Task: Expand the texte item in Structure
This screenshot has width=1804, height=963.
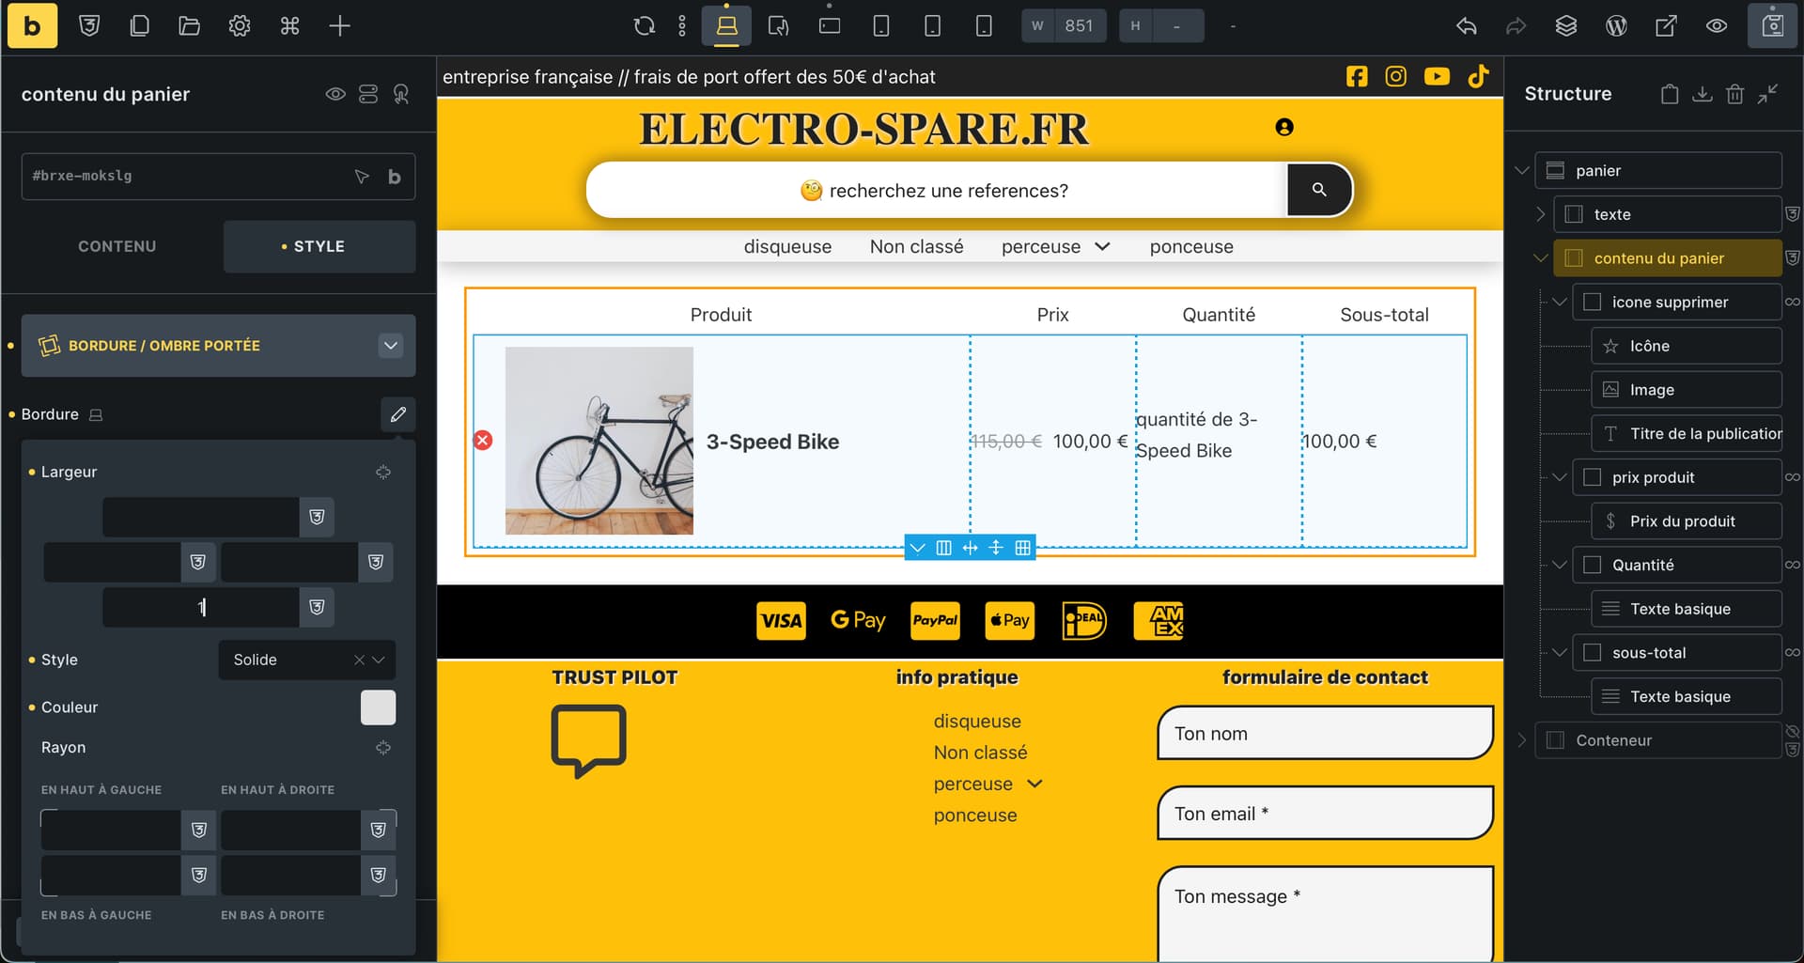Action: click(x=1540, y=214)
